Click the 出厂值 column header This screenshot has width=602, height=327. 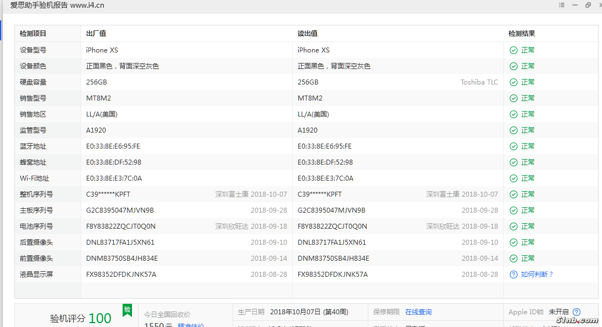tap(96, 34)
